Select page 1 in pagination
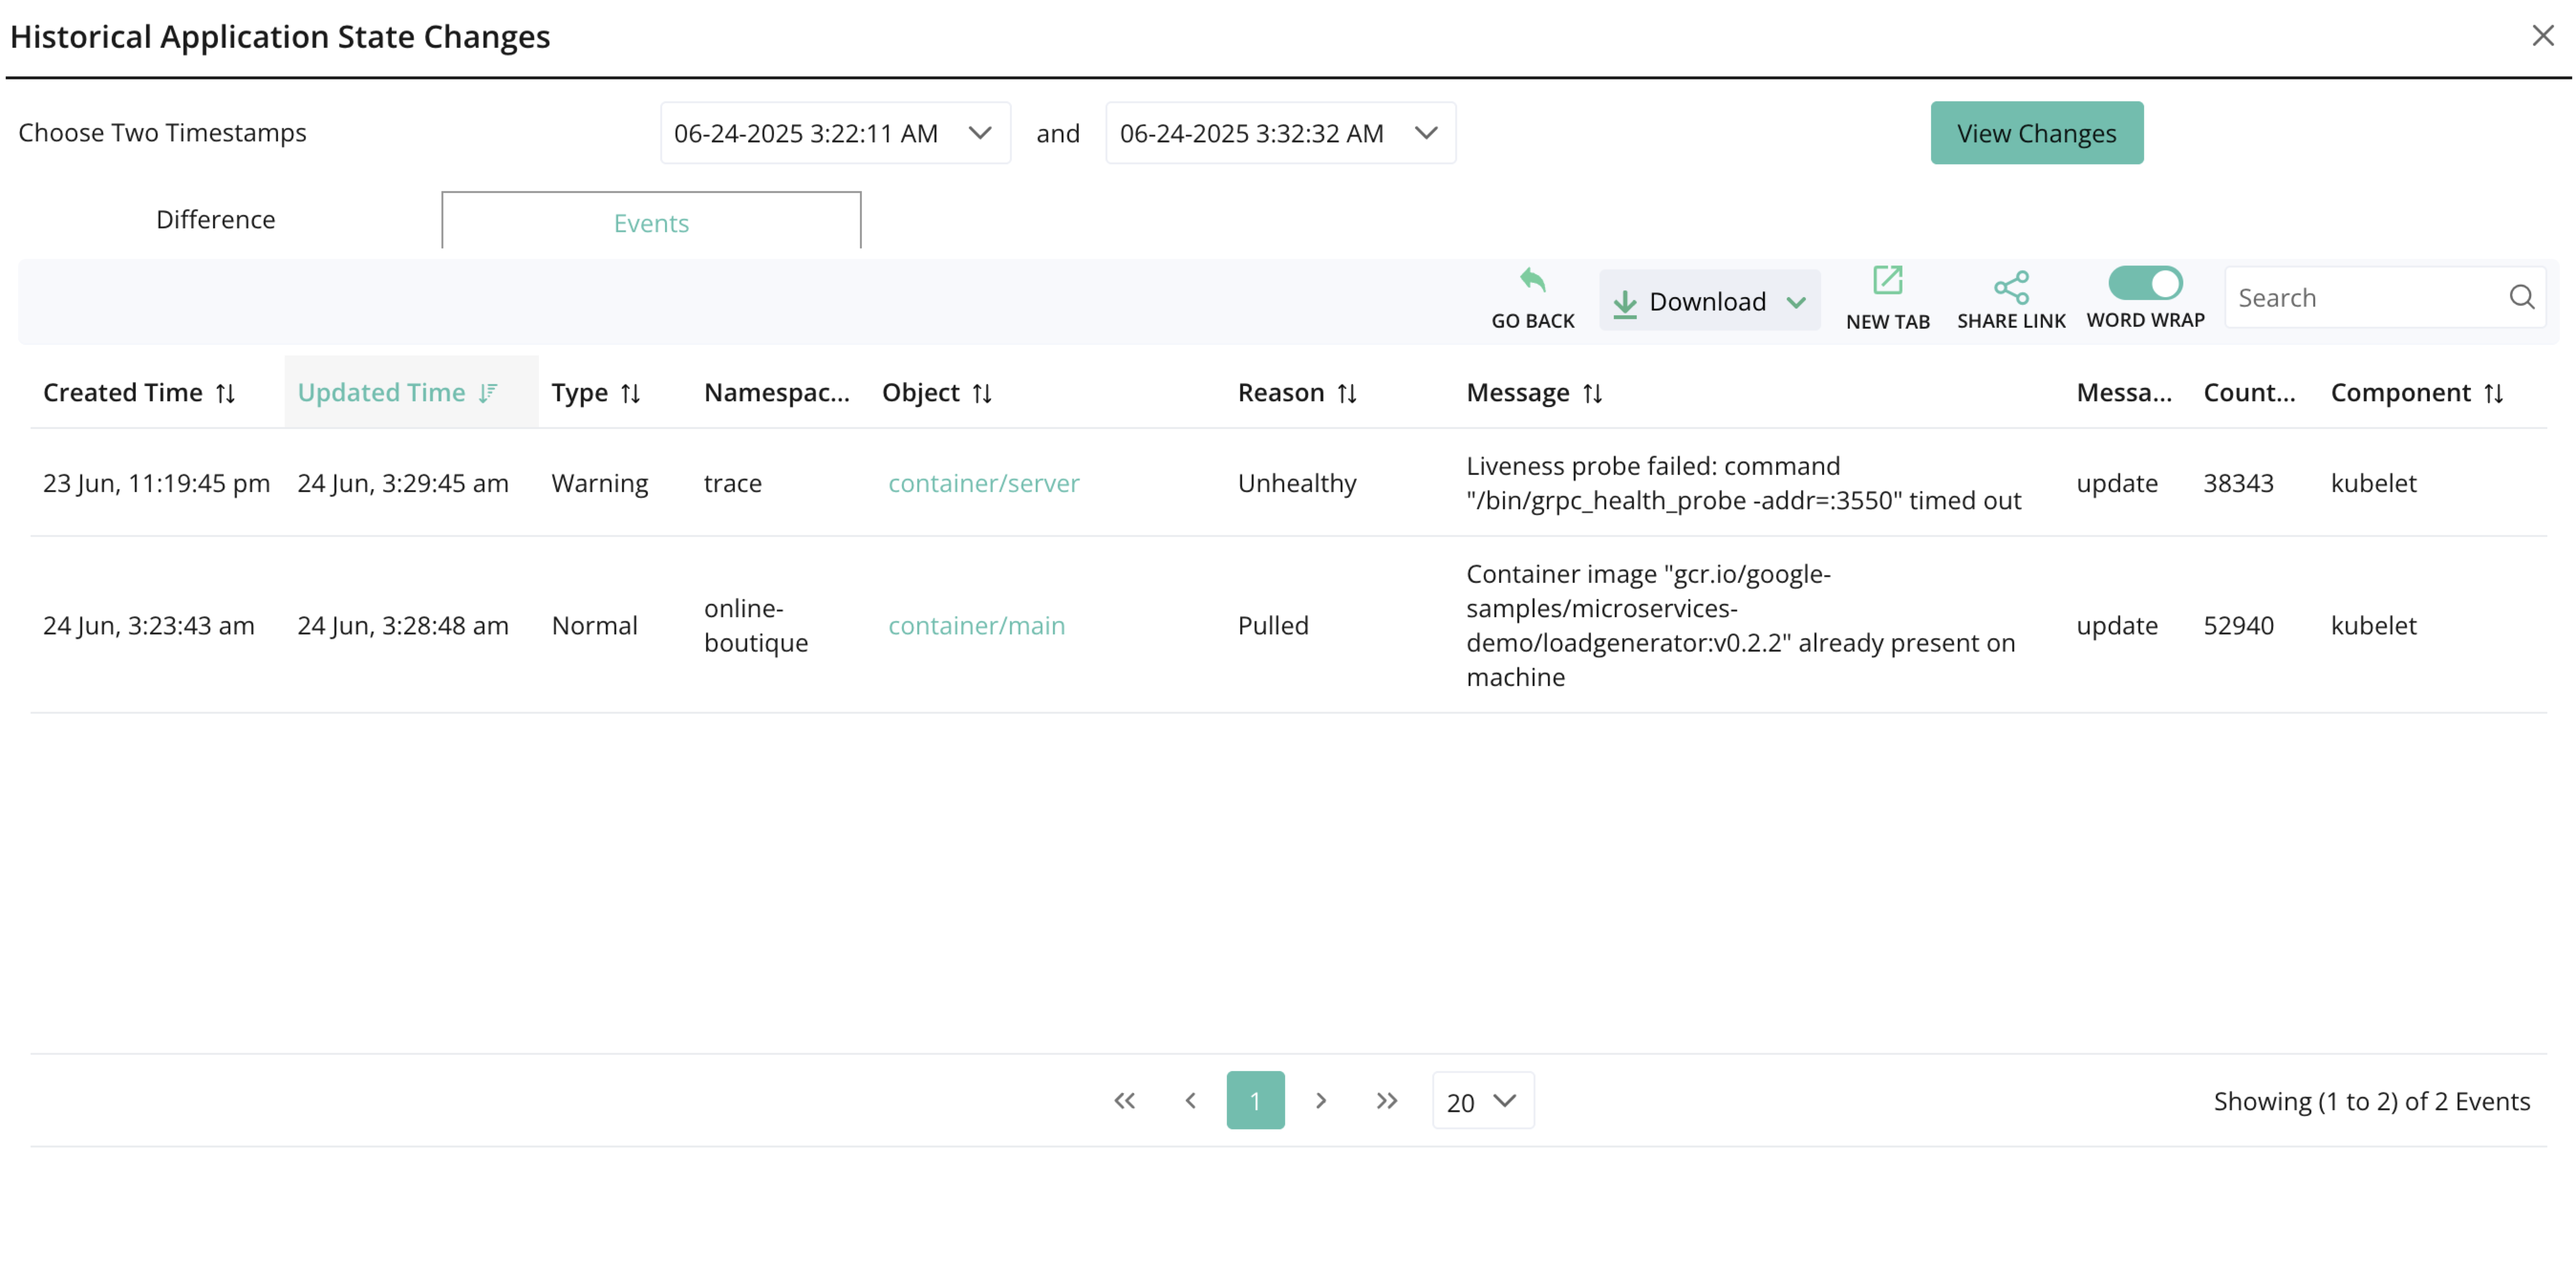Image resolution: width=2576 pixels, height=1265 pixels. tap(1255, 1100)
